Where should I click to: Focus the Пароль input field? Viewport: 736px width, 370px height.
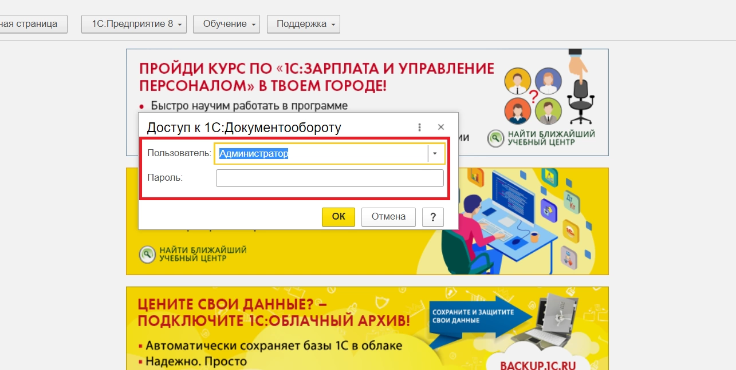click(x=329, y=178)
